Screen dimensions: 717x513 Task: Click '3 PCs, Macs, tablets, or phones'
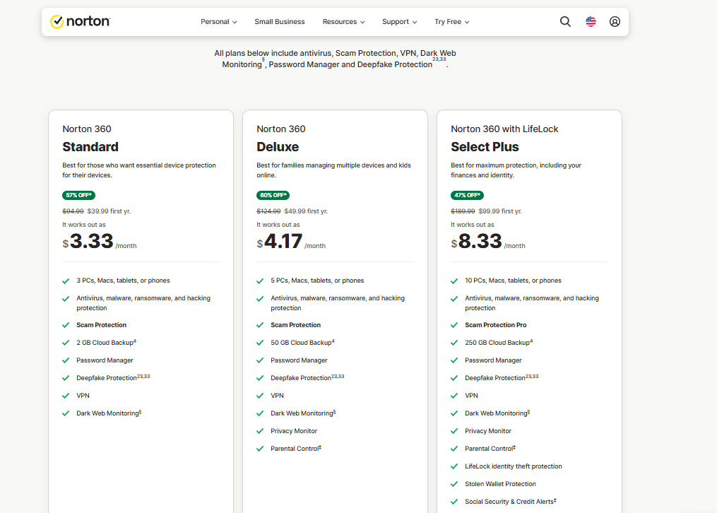point(123,281)
